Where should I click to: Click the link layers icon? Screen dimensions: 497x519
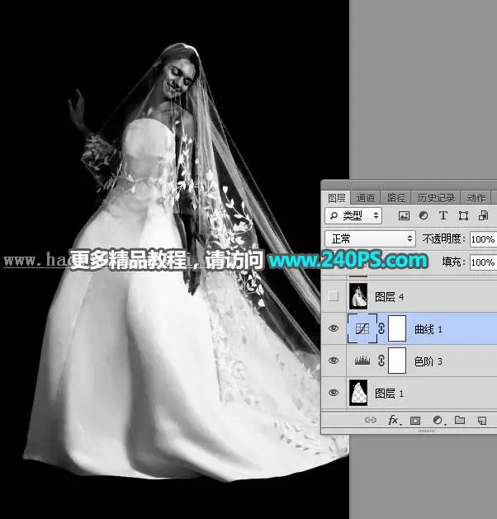[x=370, y=420]
